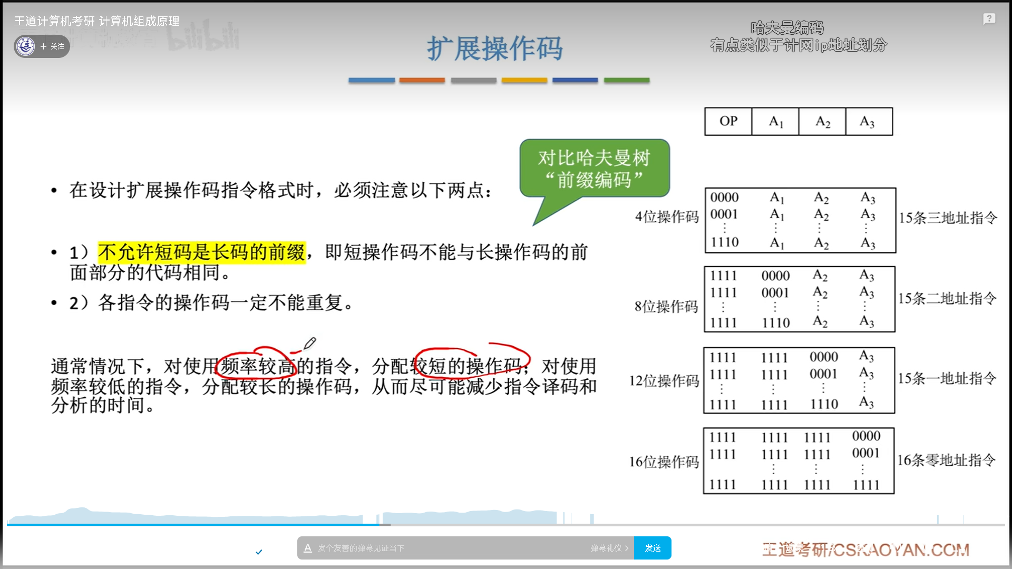Click the label 12位操作码

(x=664, y=380)
